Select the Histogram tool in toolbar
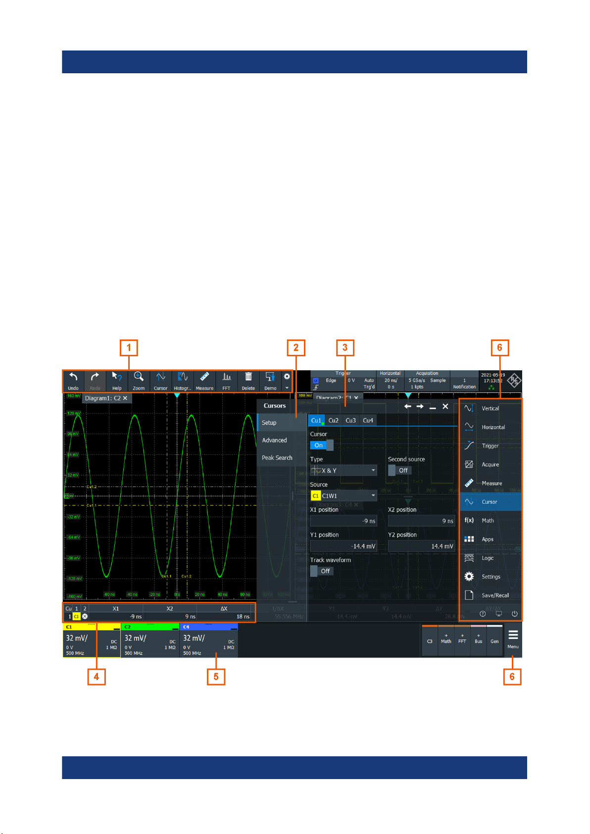Viewport: 590px width, 834px height. pos(182,381)
